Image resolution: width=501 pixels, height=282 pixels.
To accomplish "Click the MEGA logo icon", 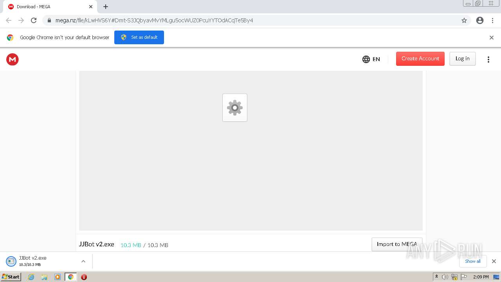I will click(13, 60).
